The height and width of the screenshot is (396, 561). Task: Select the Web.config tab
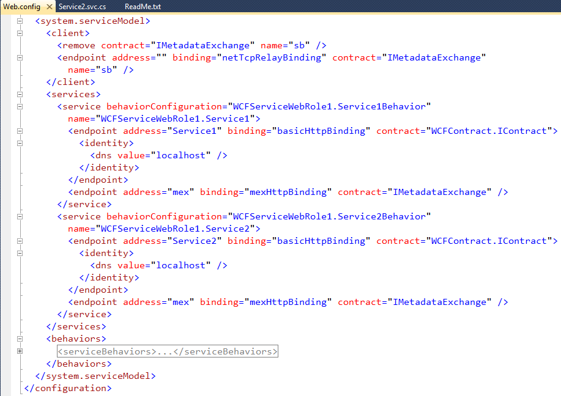[x=22, y=7]
